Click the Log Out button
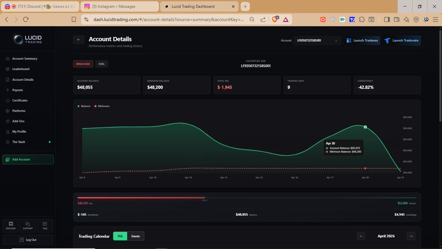The width and height of the screenshot is (442, 249). [28, 240]
